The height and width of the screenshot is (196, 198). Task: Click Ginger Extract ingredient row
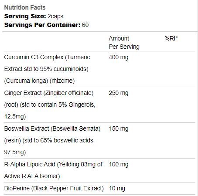coord(99,105)
